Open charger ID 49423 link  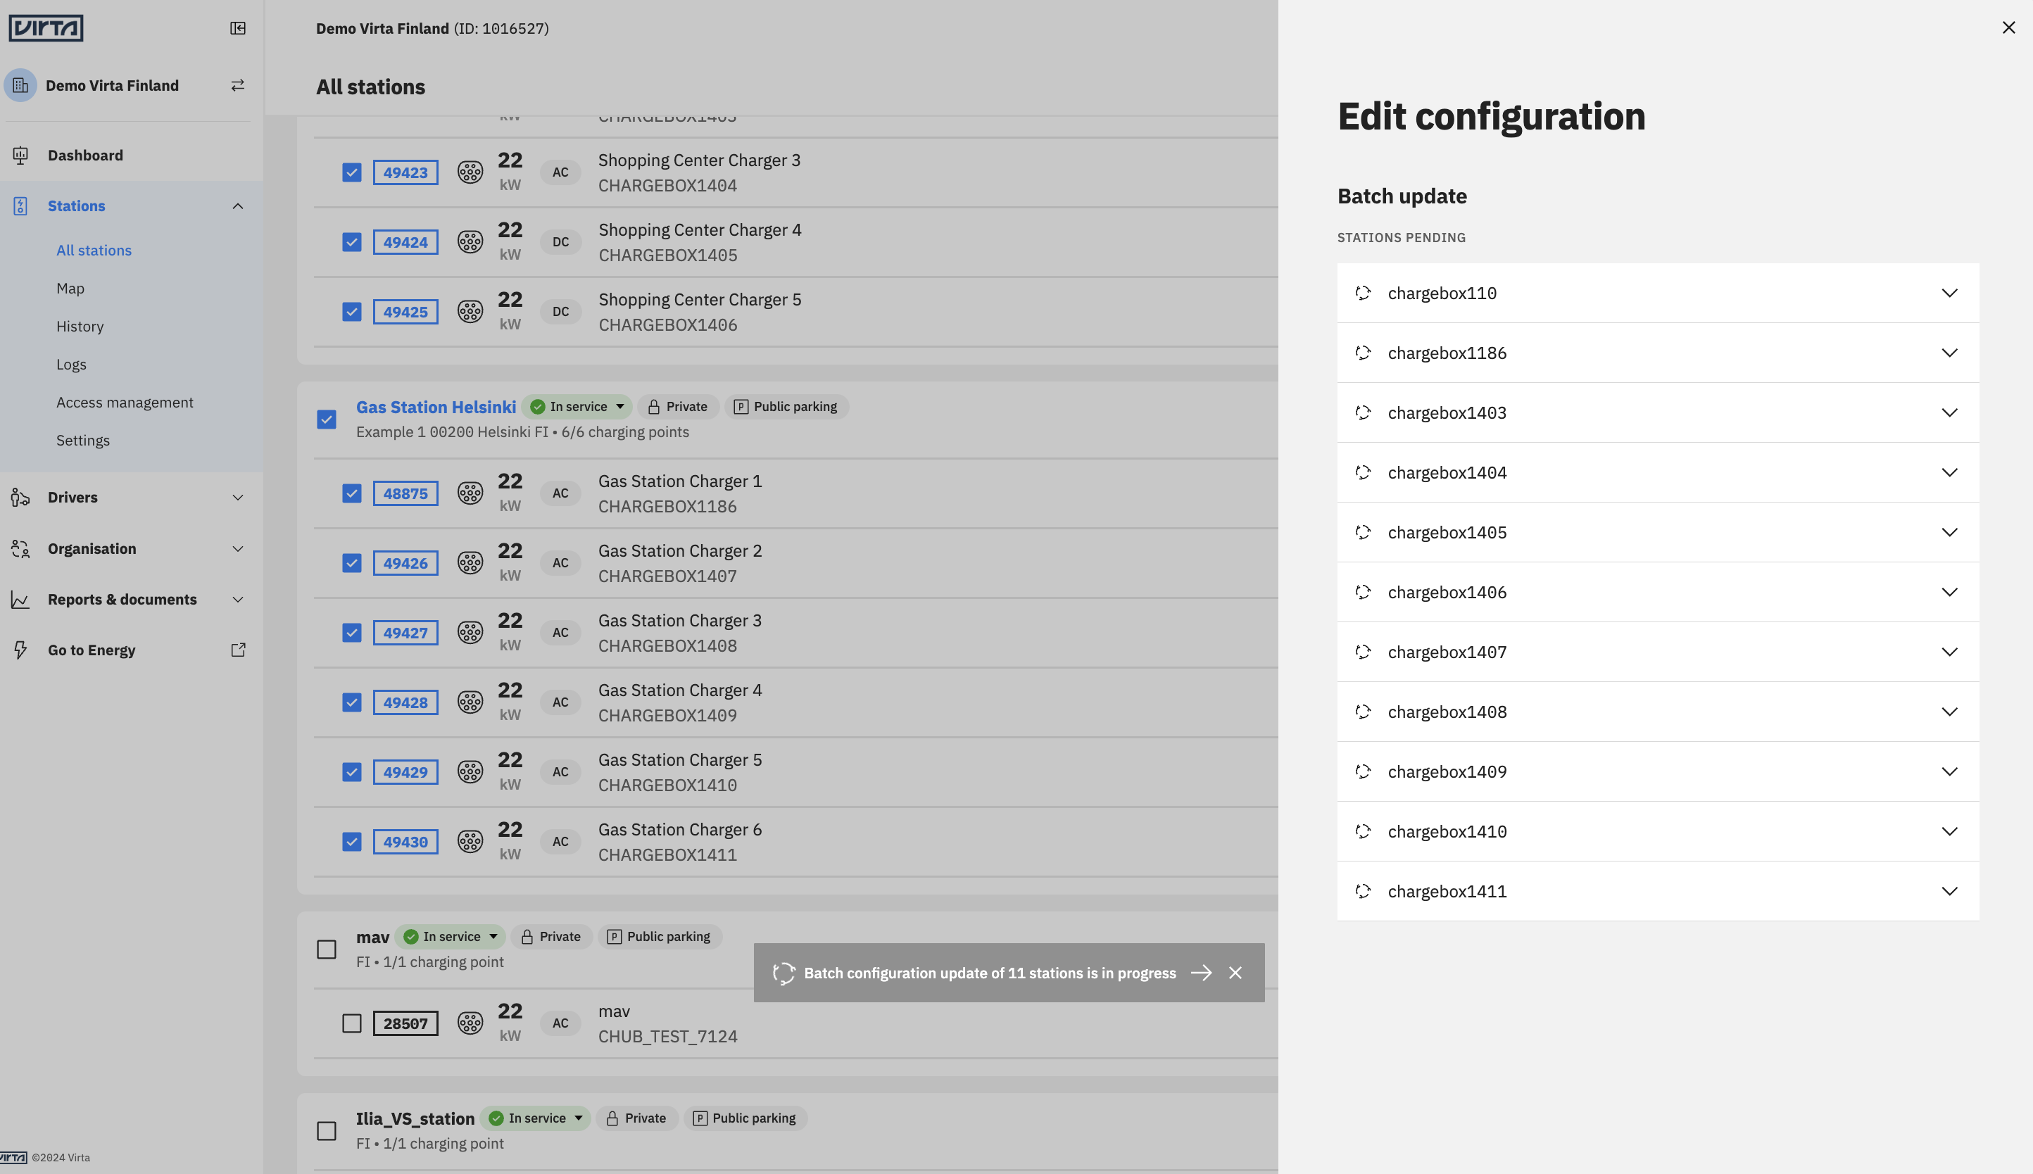click(405, 172)
